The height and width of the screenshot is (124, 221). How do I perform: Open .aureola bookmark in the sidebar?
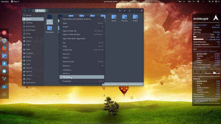[33, 75]
